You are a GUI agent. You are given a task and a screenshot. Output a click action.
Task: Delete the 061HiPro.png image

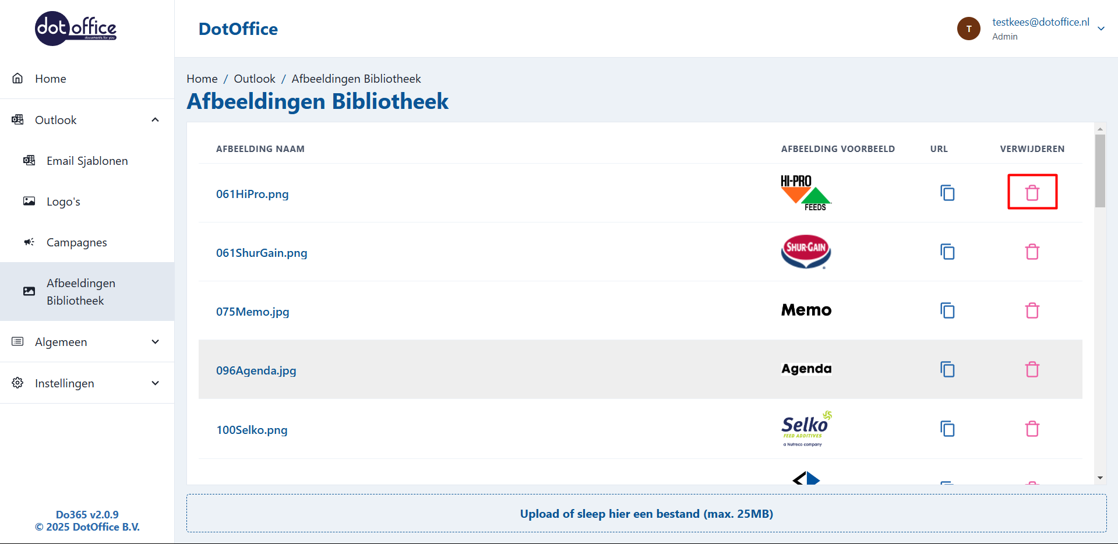point(1032,193)
